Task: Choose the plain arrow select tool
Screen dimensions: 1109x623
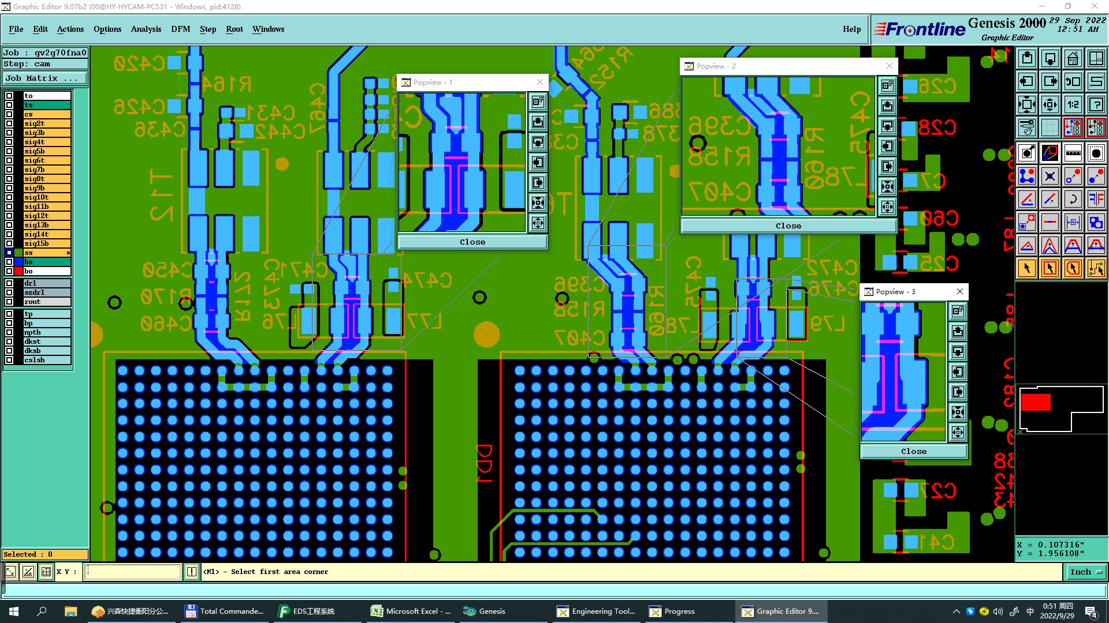Action: [1027, 268]
